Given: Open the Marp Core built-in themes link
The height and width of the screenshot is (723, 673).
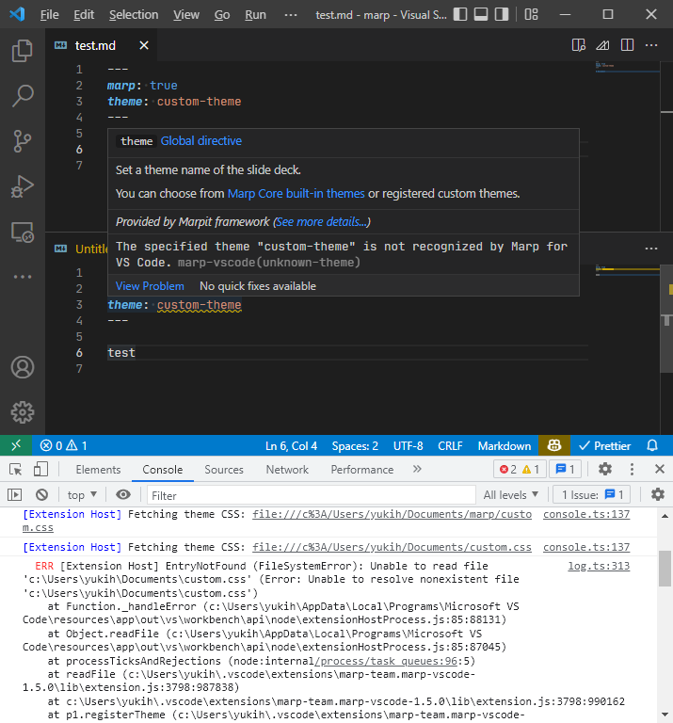Looking at the screenshot, I should tap(296, 193).
